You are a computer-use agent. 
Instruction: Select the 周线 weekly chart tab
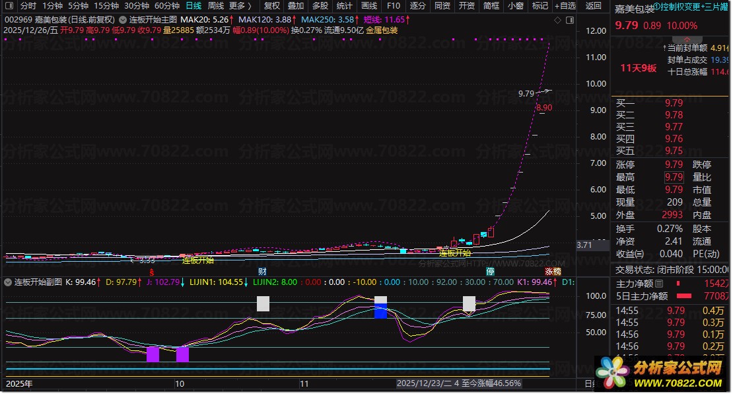(x=215, y=5)
